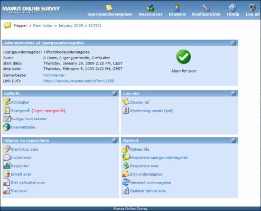The width and height of the screenshot is (261, 211).
Task: Click the Ressourcer blocks icon
Action: click(150, 8)
